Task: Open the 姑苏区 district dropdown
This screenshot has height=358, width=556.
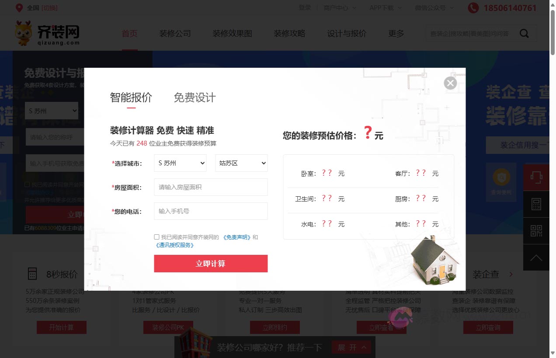Action: click(241, 163)
